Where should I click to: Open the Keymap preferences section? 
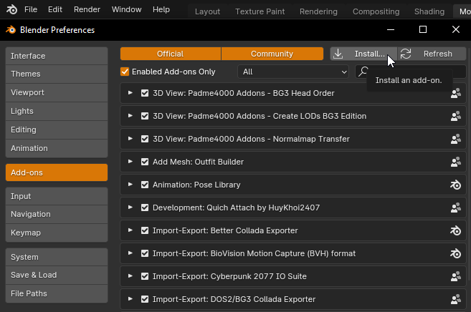pyautogui.click(x=56, y=233)
